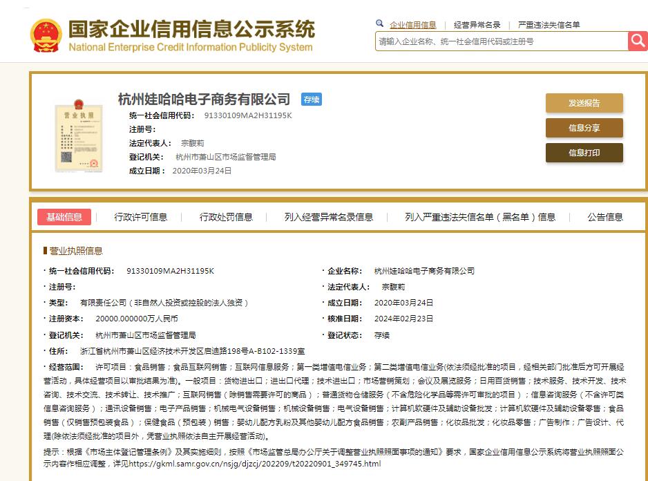Focus the enterprise name search input field
The height and width of the screenshot is (481, 648).
pyautogui.click(x=501, y=41)
